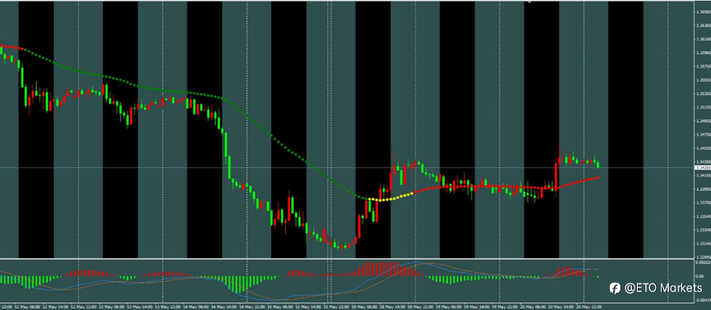Viewport: 711px width, 310px height.
Task: Click the 12 May 14:00 time axis label
Action: point(55,307)
